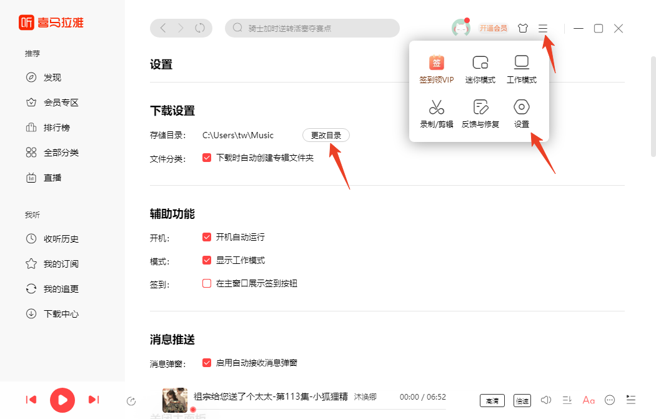The width and height of the screenshot is (656, 419).
Task: Click the time display 00:00 / 06:52
Action: pos(422,397)
